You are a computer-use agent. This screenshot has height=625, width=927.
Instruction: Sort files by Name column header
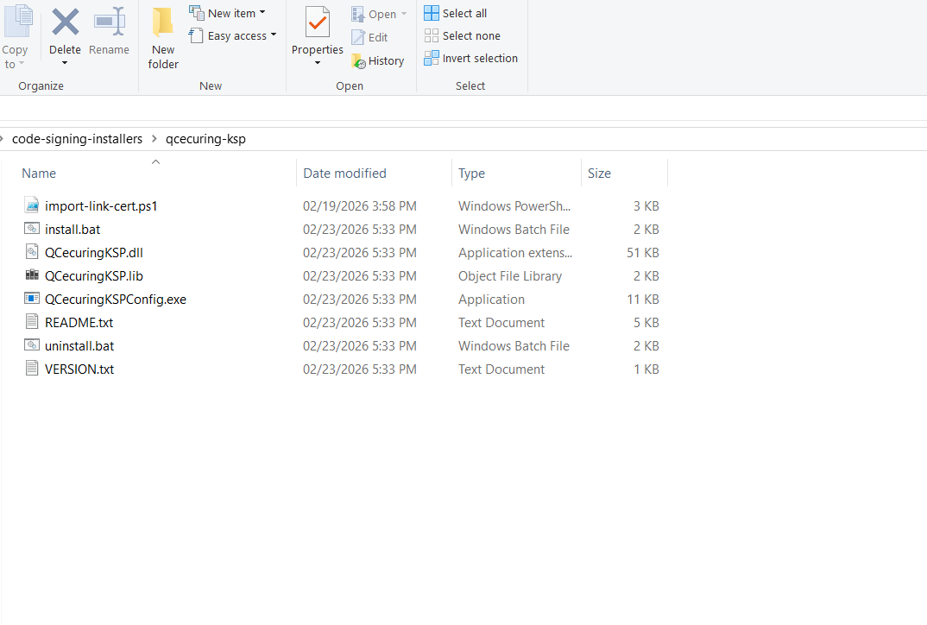tap(39, 174)
